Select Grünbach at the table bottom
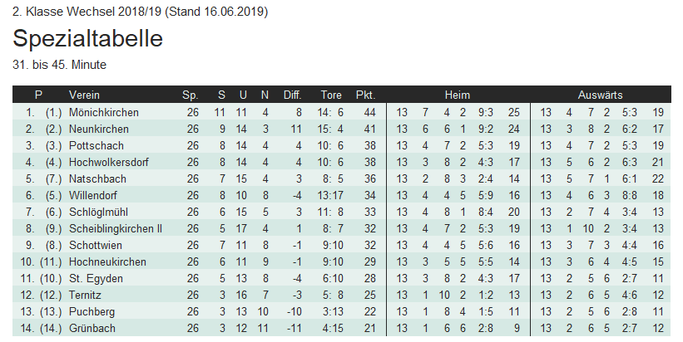683x342 pixels. click(92, 328)
